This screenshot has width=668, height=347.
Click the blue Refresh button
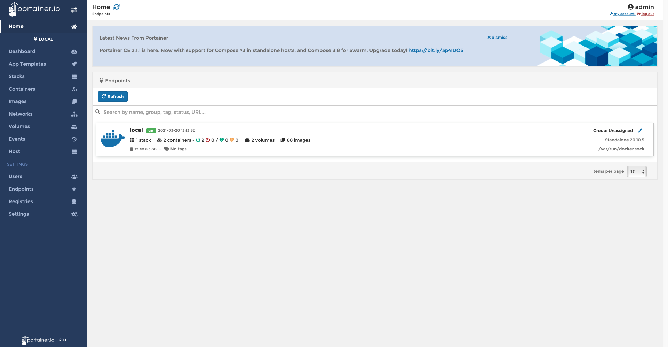point(113,97)
